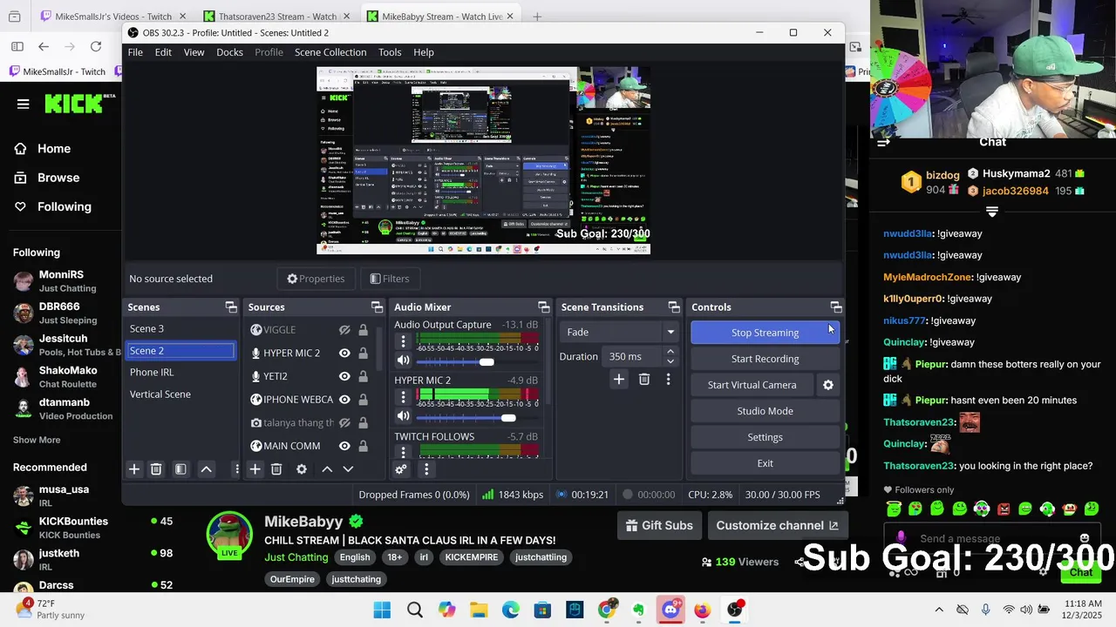Image resolution: width=1116 pixels, height=627 pixels.
Task: Open the Fade transition dropdown
Action: [620, 332]
